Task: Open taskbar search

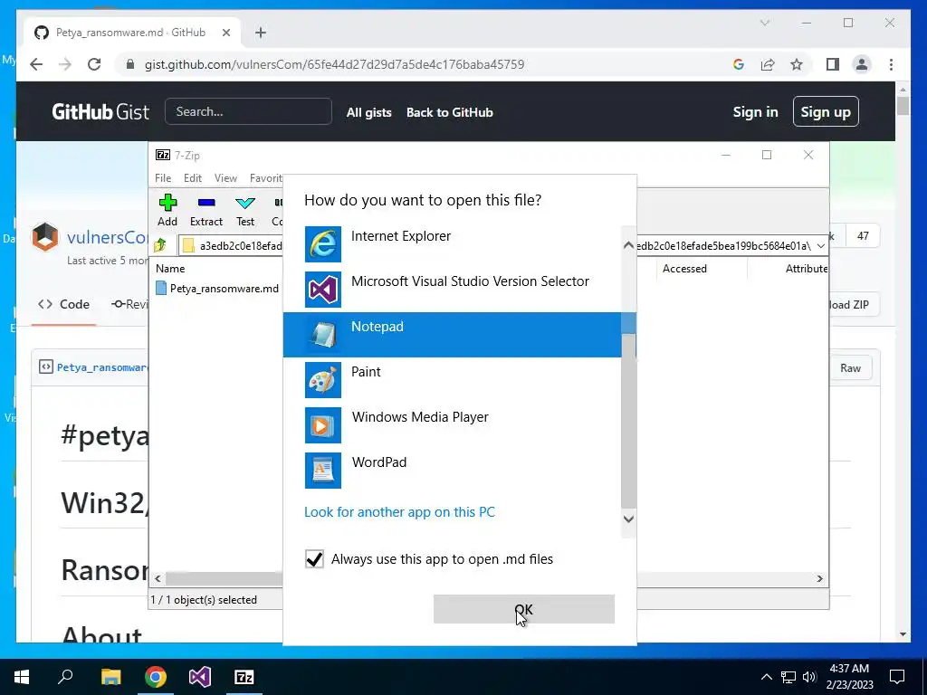Action: click(65, 677)
